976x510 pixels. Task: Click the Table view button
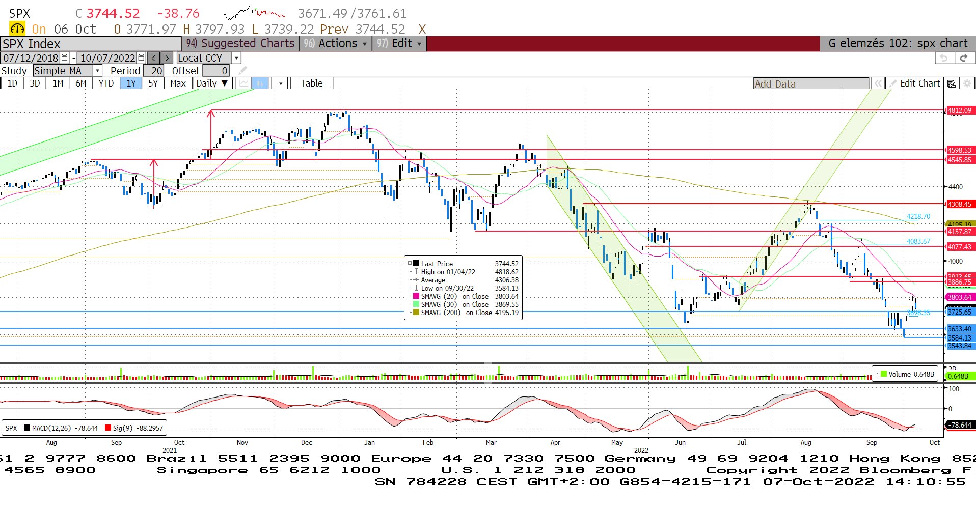311,83
